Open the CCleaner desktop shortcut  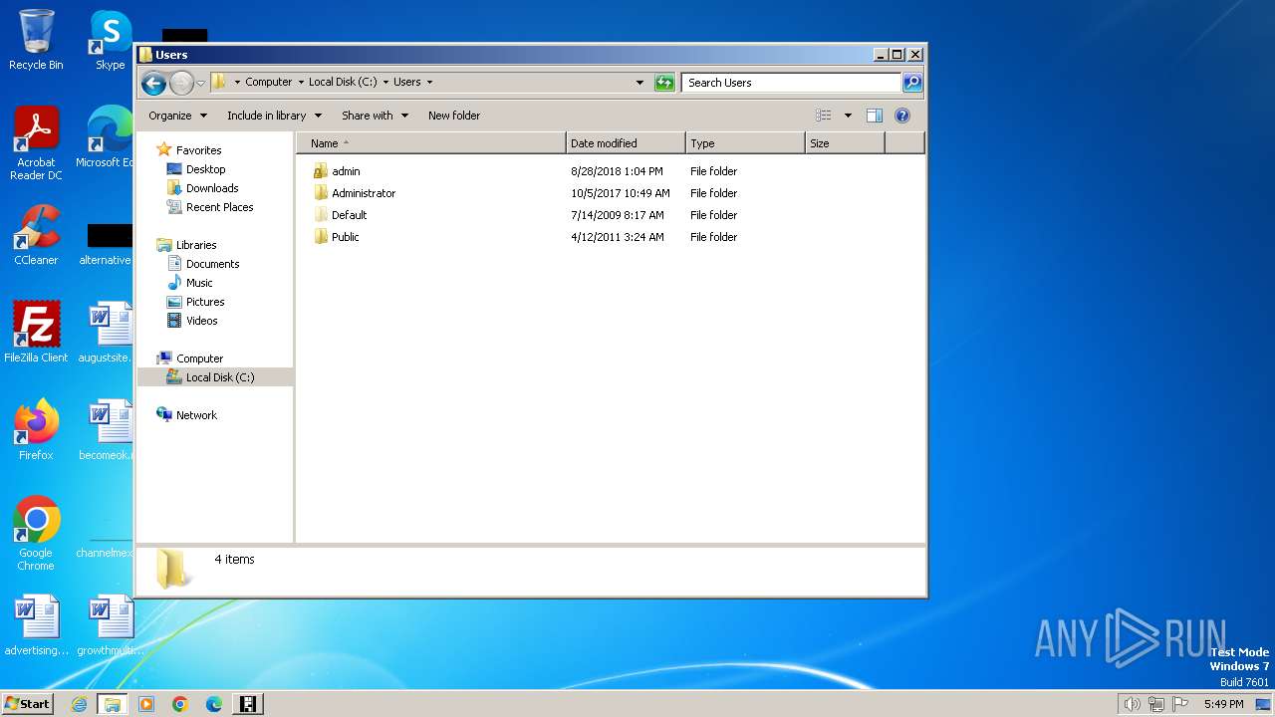pyautogui.click(x=36, y=235)
